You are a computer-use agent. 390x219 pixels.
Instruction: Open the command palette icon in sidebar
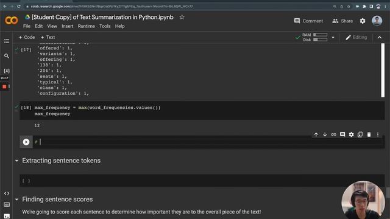pos(7,204)
